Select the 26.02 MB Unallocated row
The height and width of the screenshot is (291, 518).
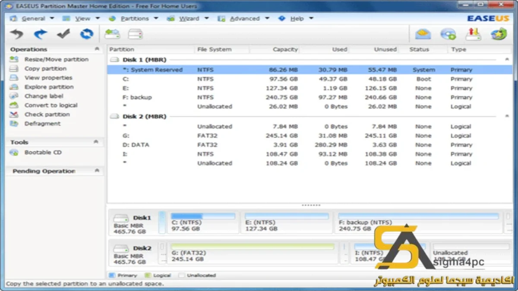click(x=310, y=106)
